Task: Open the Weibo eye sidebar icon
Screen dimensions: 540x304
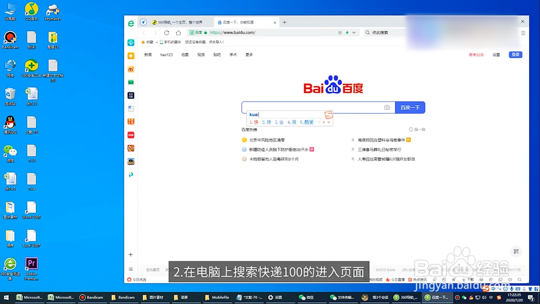Action: click(131, 69)
